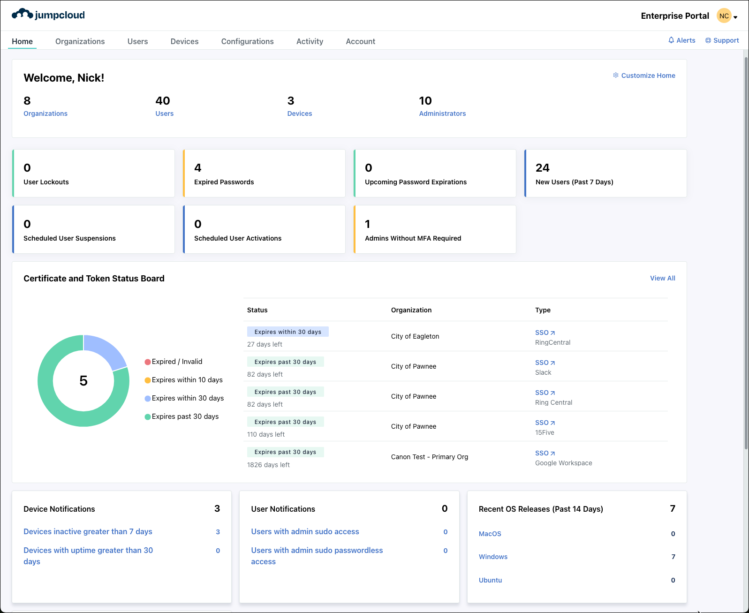The image size is (749, 613).
Task: Click the Organizations count link
Action: pyautogui.click(x=45, y=114)
